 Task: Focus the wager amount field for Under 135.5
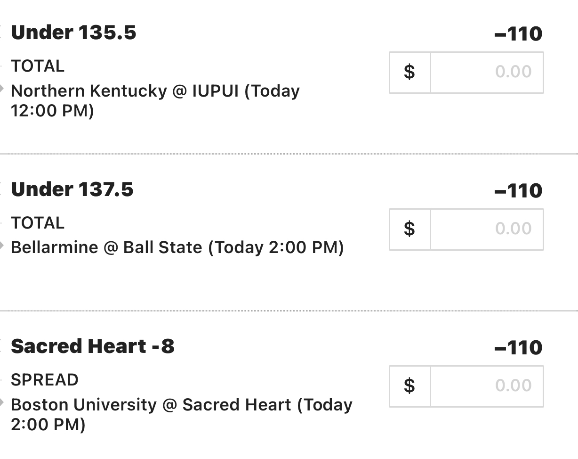click(x=487, y=72)
